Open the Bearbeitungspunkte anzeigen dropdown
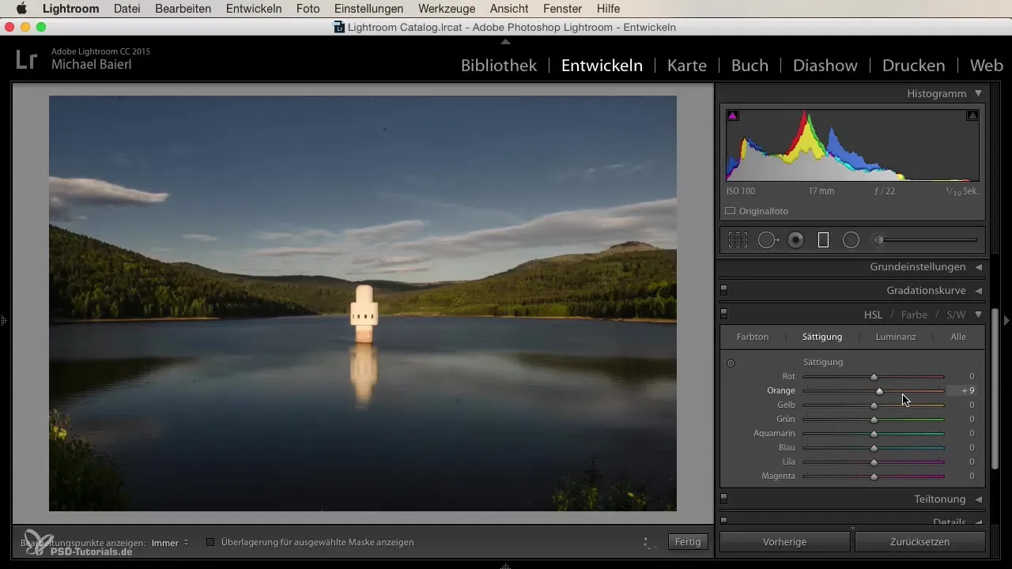Image resolution: width=1012 pixels, height=569 pixels. [169, 543]
